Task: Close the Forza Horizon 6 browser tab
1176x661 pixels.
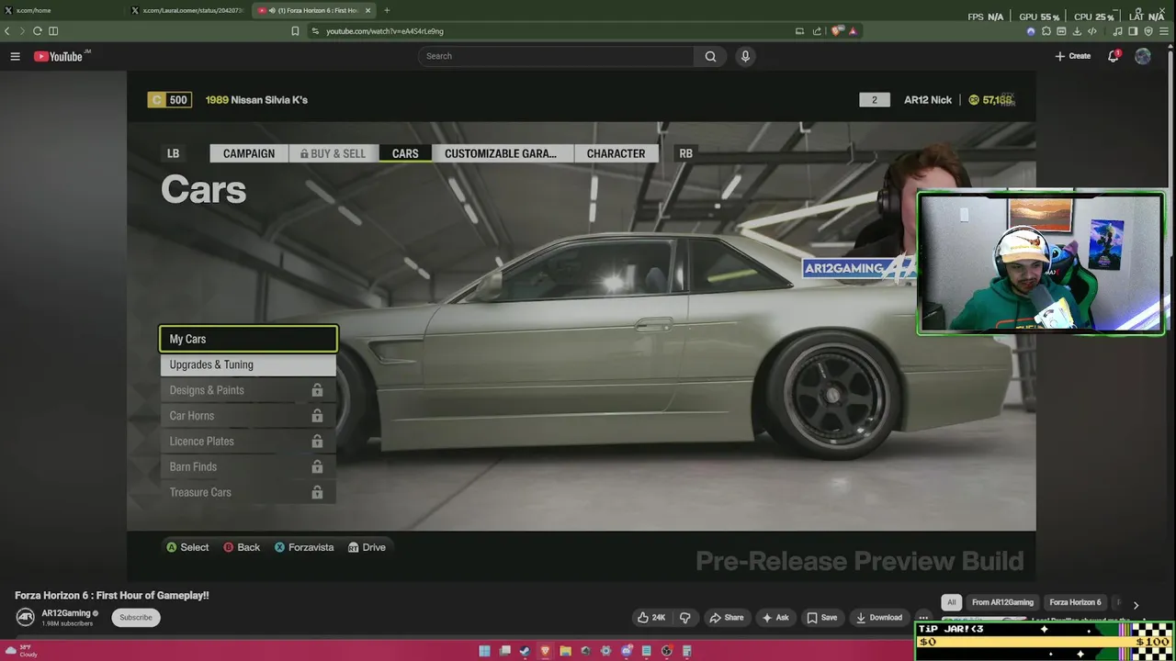Action: 368,10
